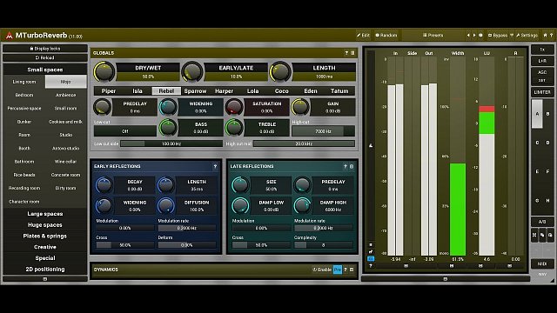Select the Sparrow tab
This screenshot has height=313, width=557.
[195, 91]
